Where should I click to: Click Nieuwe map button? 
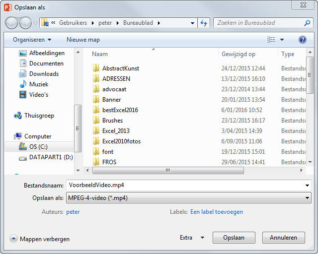[83, 40]
